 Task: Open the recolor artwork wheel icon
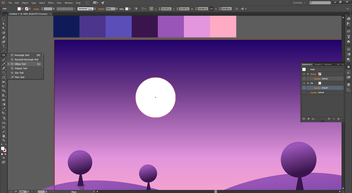(136, 9)
